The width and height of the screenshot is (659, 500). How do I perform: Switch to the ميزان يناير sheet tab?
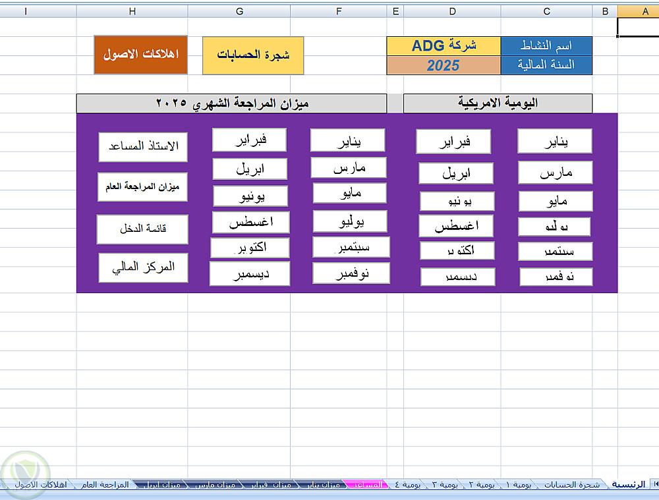323,484
